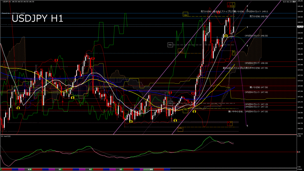Click the USDJPY H1 chart title
Viewport: 304px width, 171px height.
click(37, 18)
